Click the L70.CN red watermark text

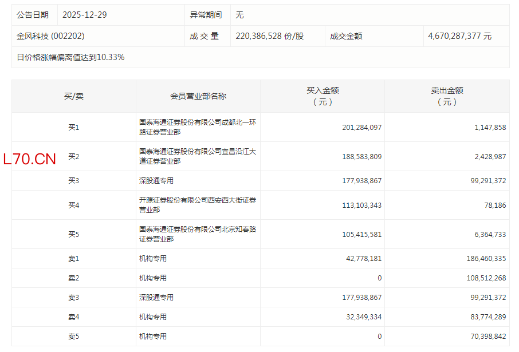30,160
